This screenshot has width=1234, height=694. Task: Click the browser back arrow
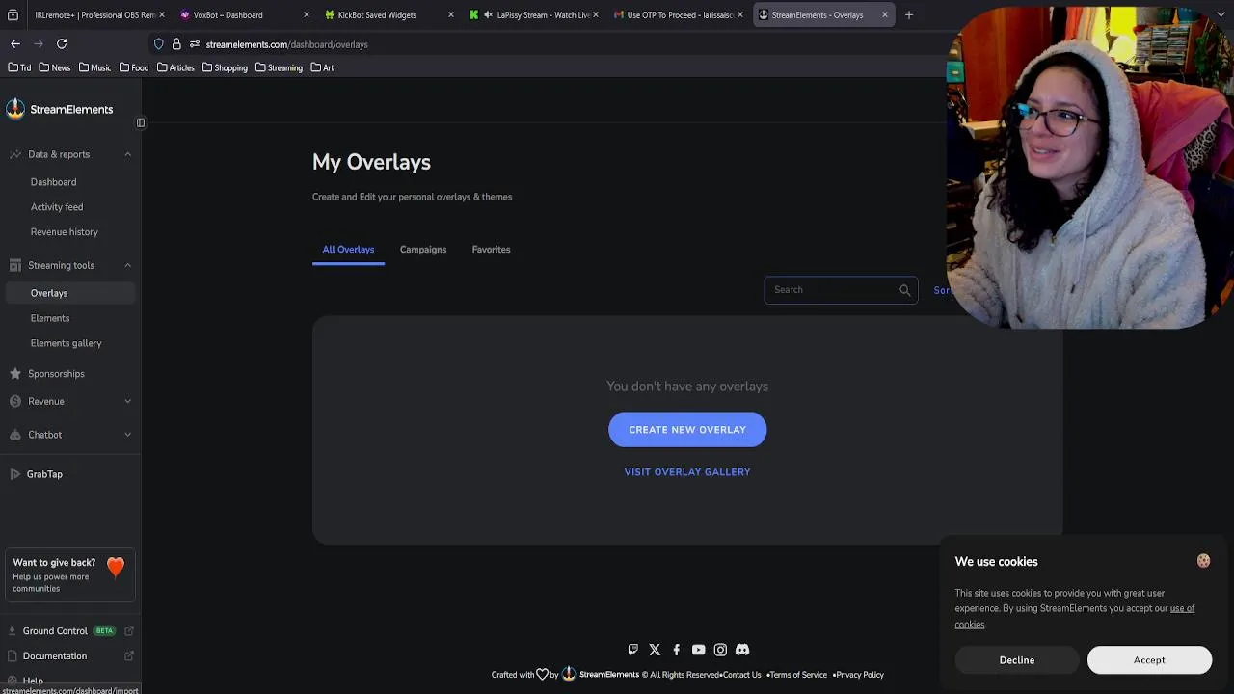[15, 44]
